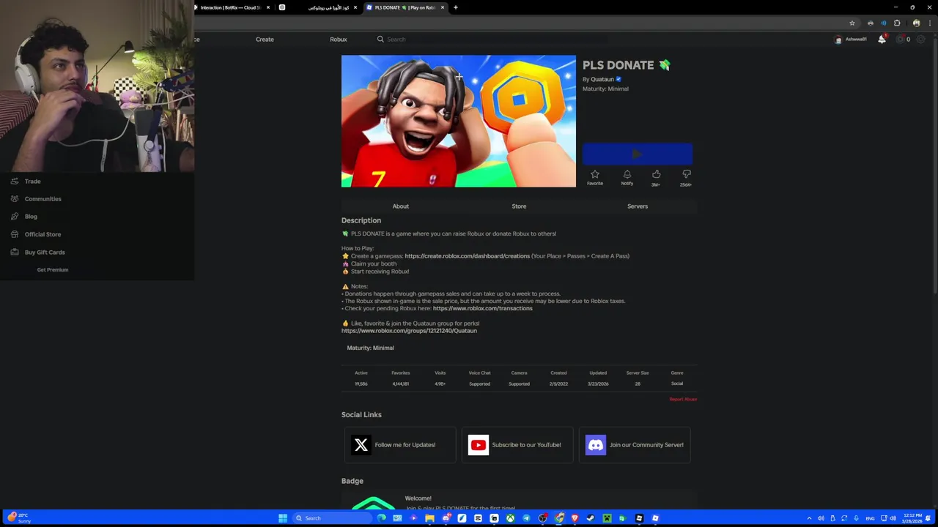This screenshot has height=527, width=938.
Task: Click Join our Community Server Discord card
Action: (x=635, y=445)
